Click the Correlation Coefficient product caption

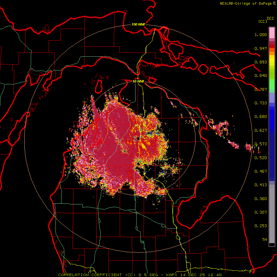140,275
